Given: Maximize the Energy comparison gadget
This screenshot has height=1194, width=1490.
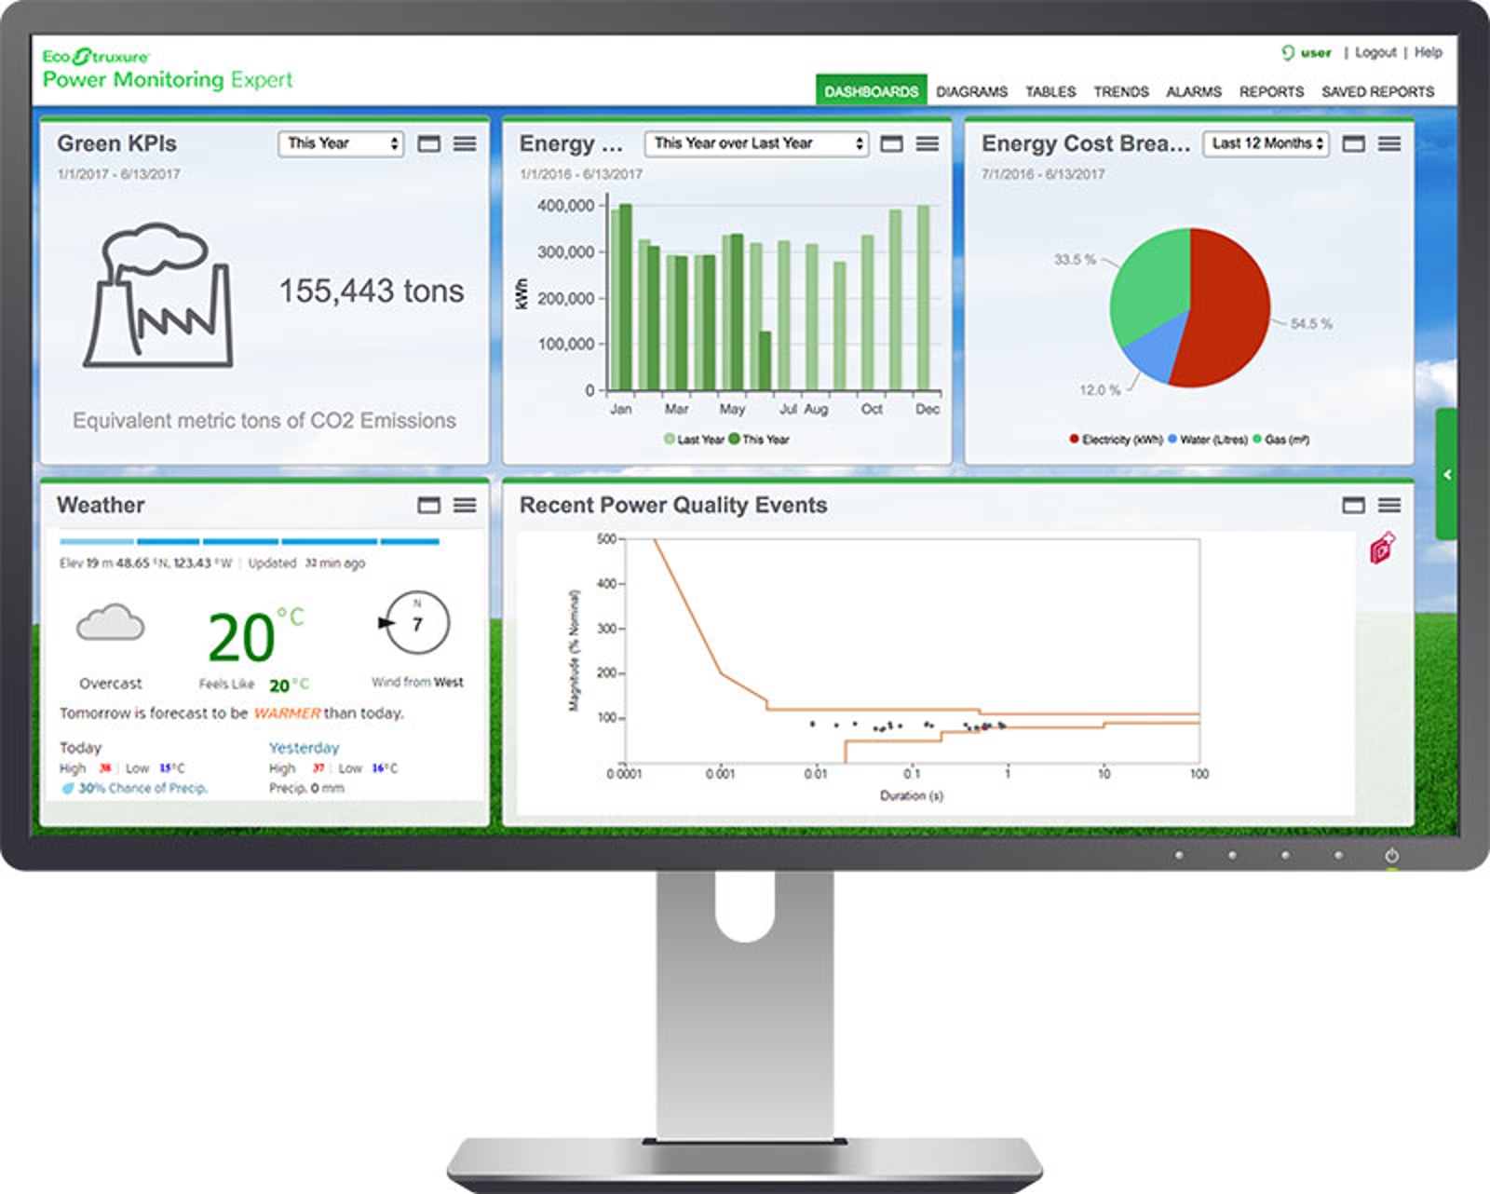Looking at the screenshot, I should point(892,144).
